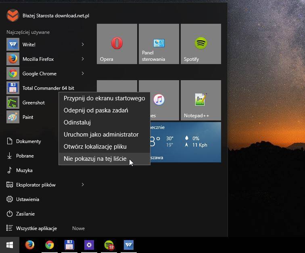Expand Mozilla Firefox jump list arrow
This screenshot has height=253, width=305.
83,59
